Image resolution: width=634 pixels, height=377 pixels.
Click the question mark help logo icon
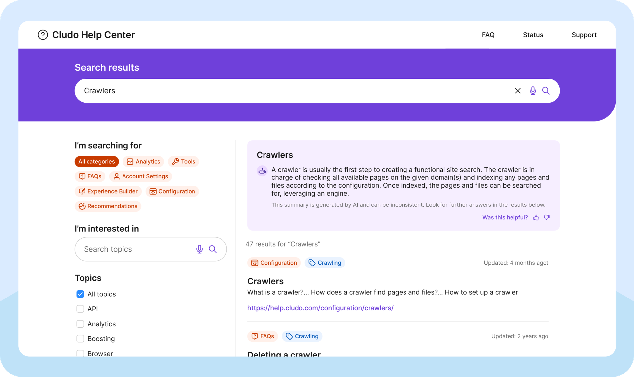coord(43,35)
